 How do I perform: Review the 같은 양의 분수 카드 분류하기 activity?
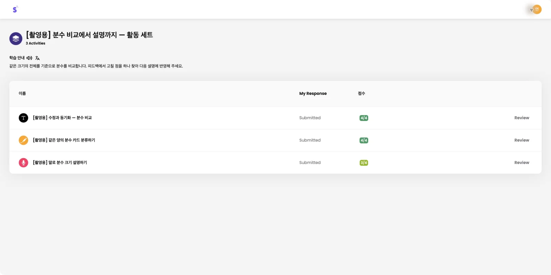pyautogui.click(x=522, y=140)
